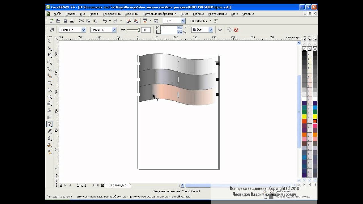
Task: Click the Import icon
Action: pos(129,21)
